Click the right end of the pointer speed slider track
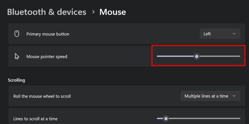Viewport: 249px width, 124px height. (x=239, y=56)
